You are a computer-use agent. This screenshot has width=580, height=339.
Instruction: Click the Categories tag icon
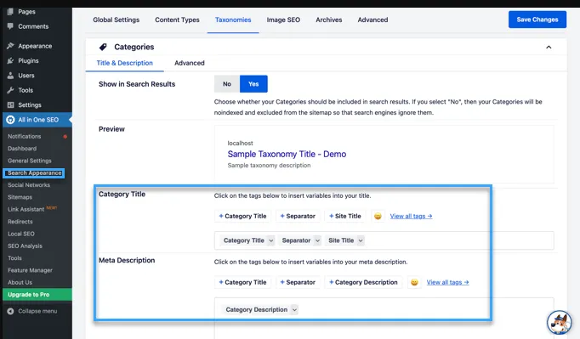coord(103,47)
